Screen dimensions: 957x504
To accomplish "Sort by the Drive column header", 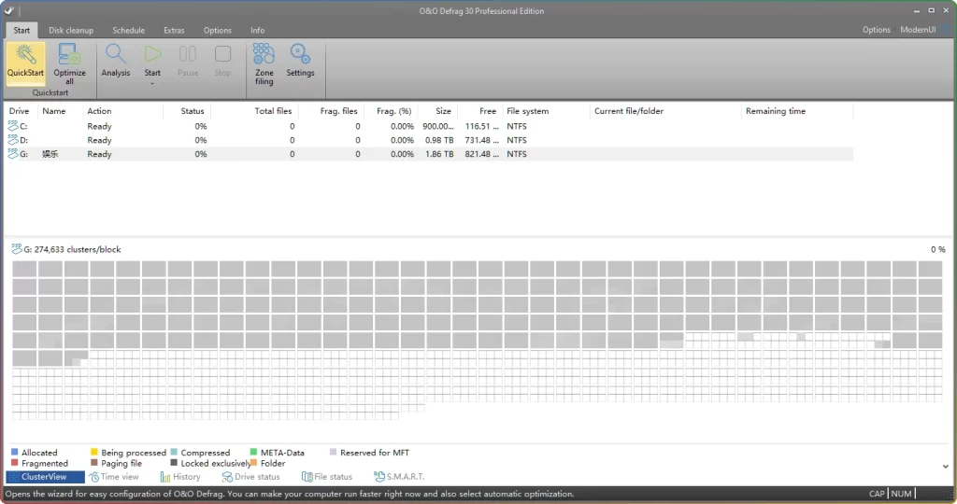I will click(21, 111).
